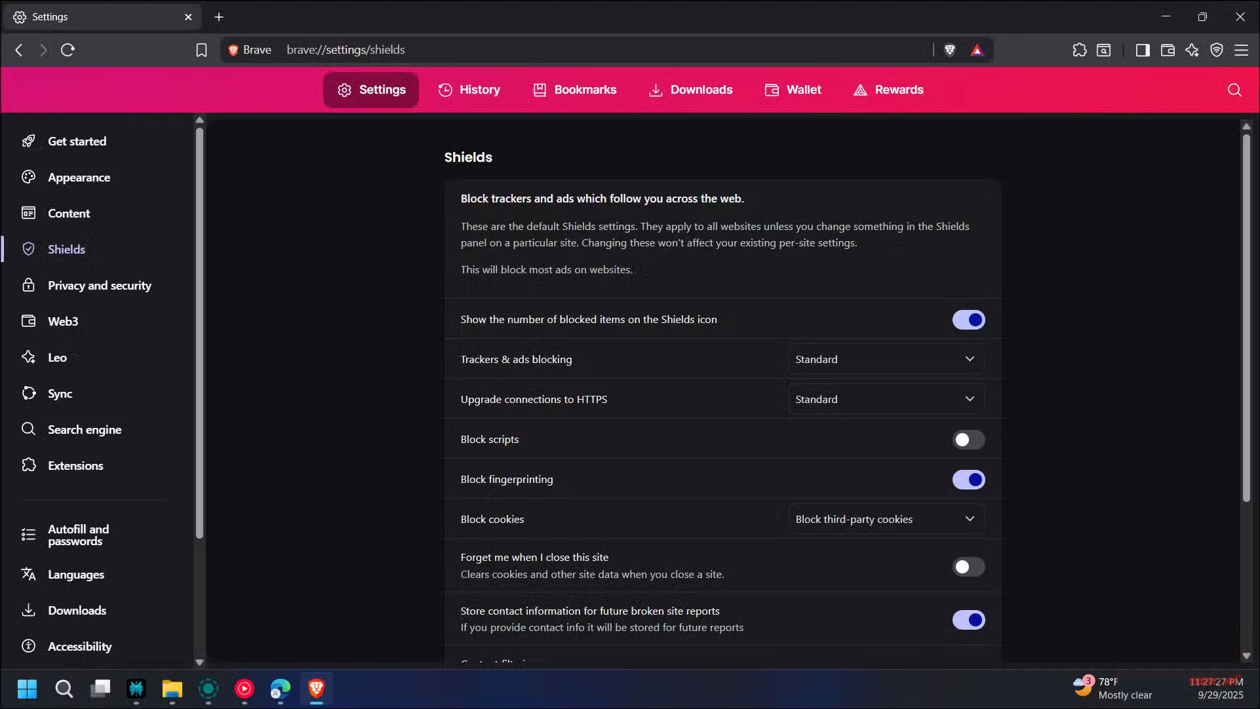Open the Brave VPN shield icon

point(1217,50)
